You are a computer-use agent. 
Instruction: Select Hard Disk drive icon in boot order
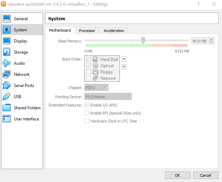coord(95,59)
